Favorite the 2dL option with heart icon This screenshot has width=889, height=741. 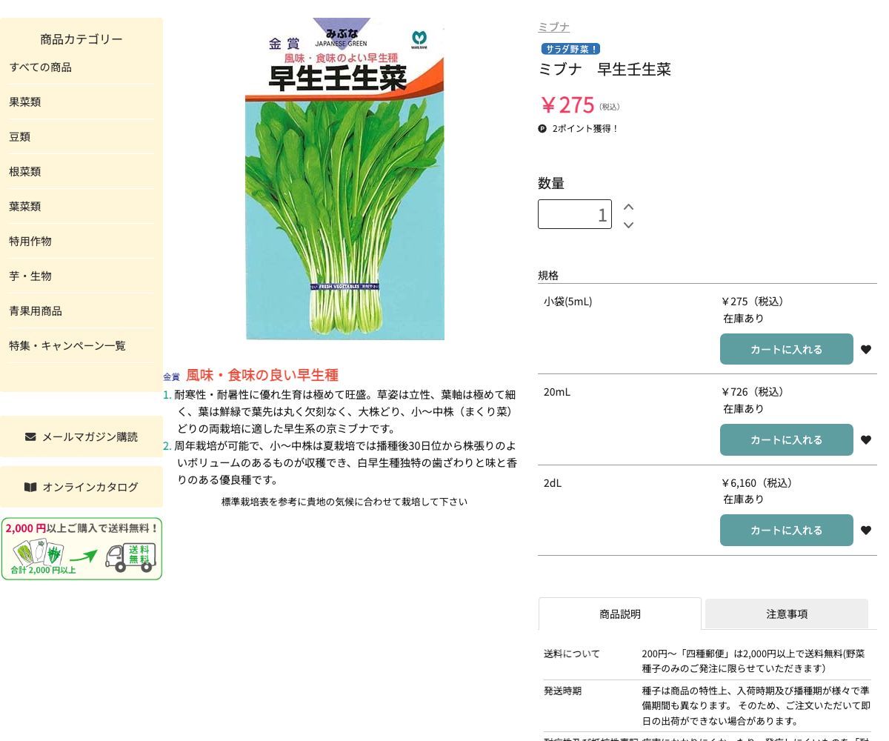click(x=866, y=530)
